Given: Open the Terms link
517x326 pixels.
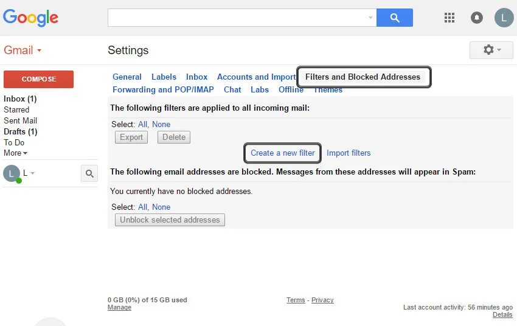Looking at the screenshot, I should [x=296, y=300].
